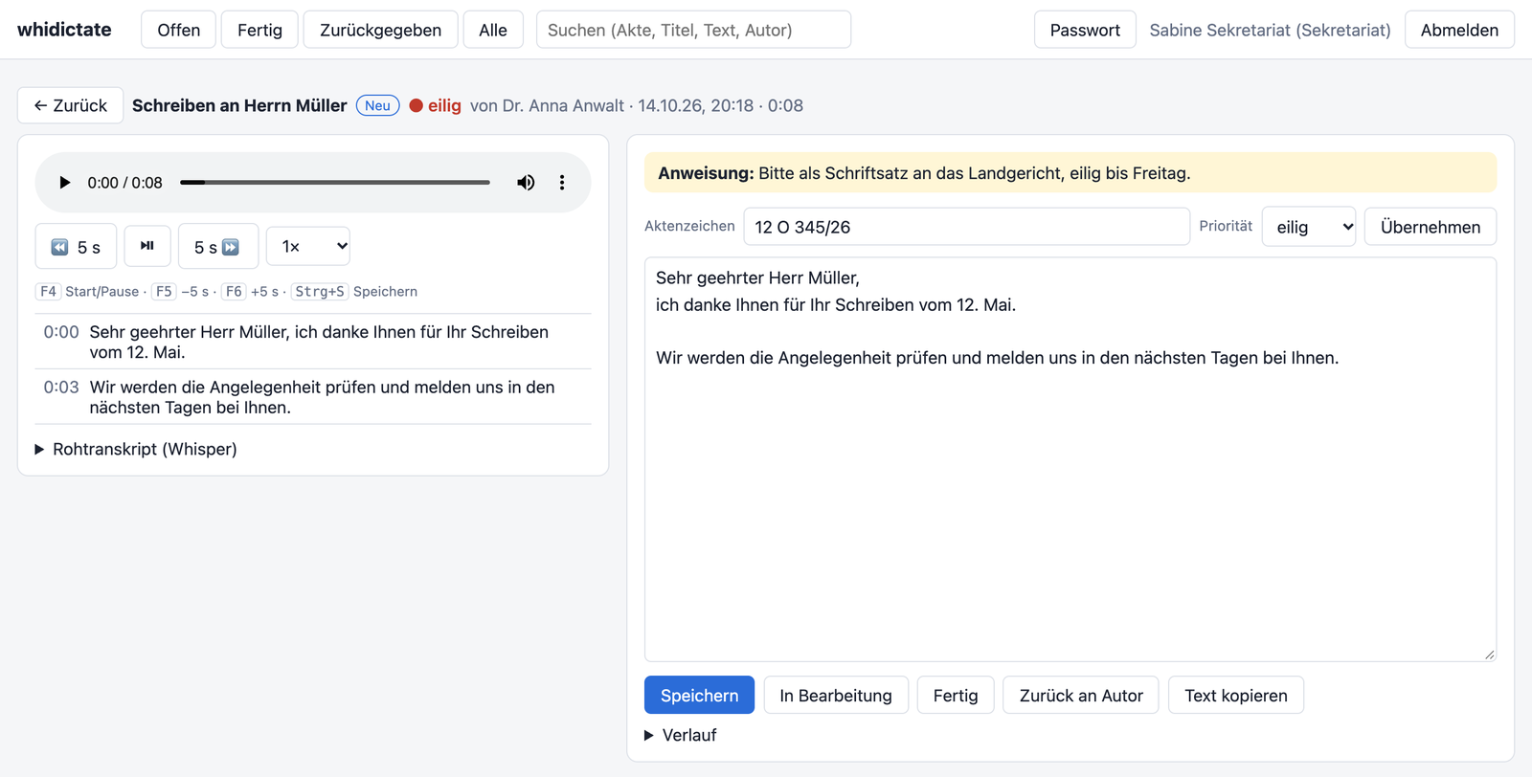Click the Übernehmen button
The width and height of the screenshot is (1532, 777).
1431,227
